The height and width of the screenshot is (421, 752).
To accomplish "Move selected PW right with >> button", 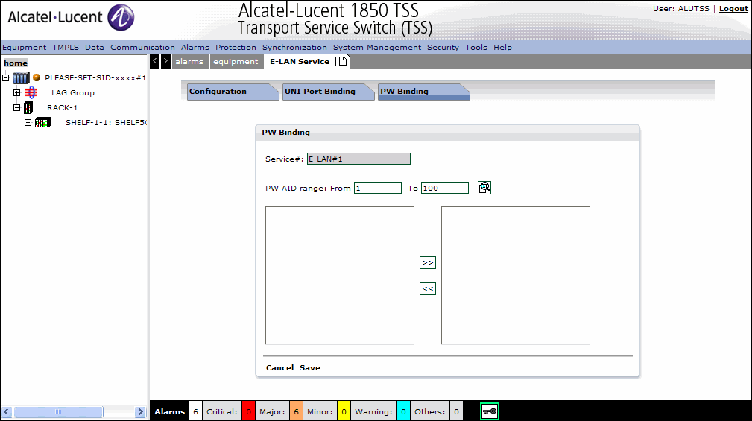I will pyautogui.click(x=427, y=263).
